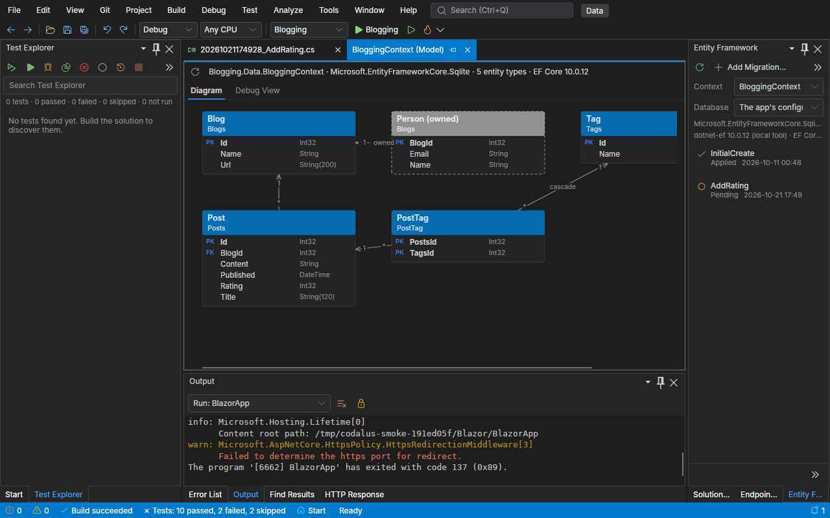Refresh the BloggingContext model diagram
Screen dimensions: 830x518
tap(195, 72)
